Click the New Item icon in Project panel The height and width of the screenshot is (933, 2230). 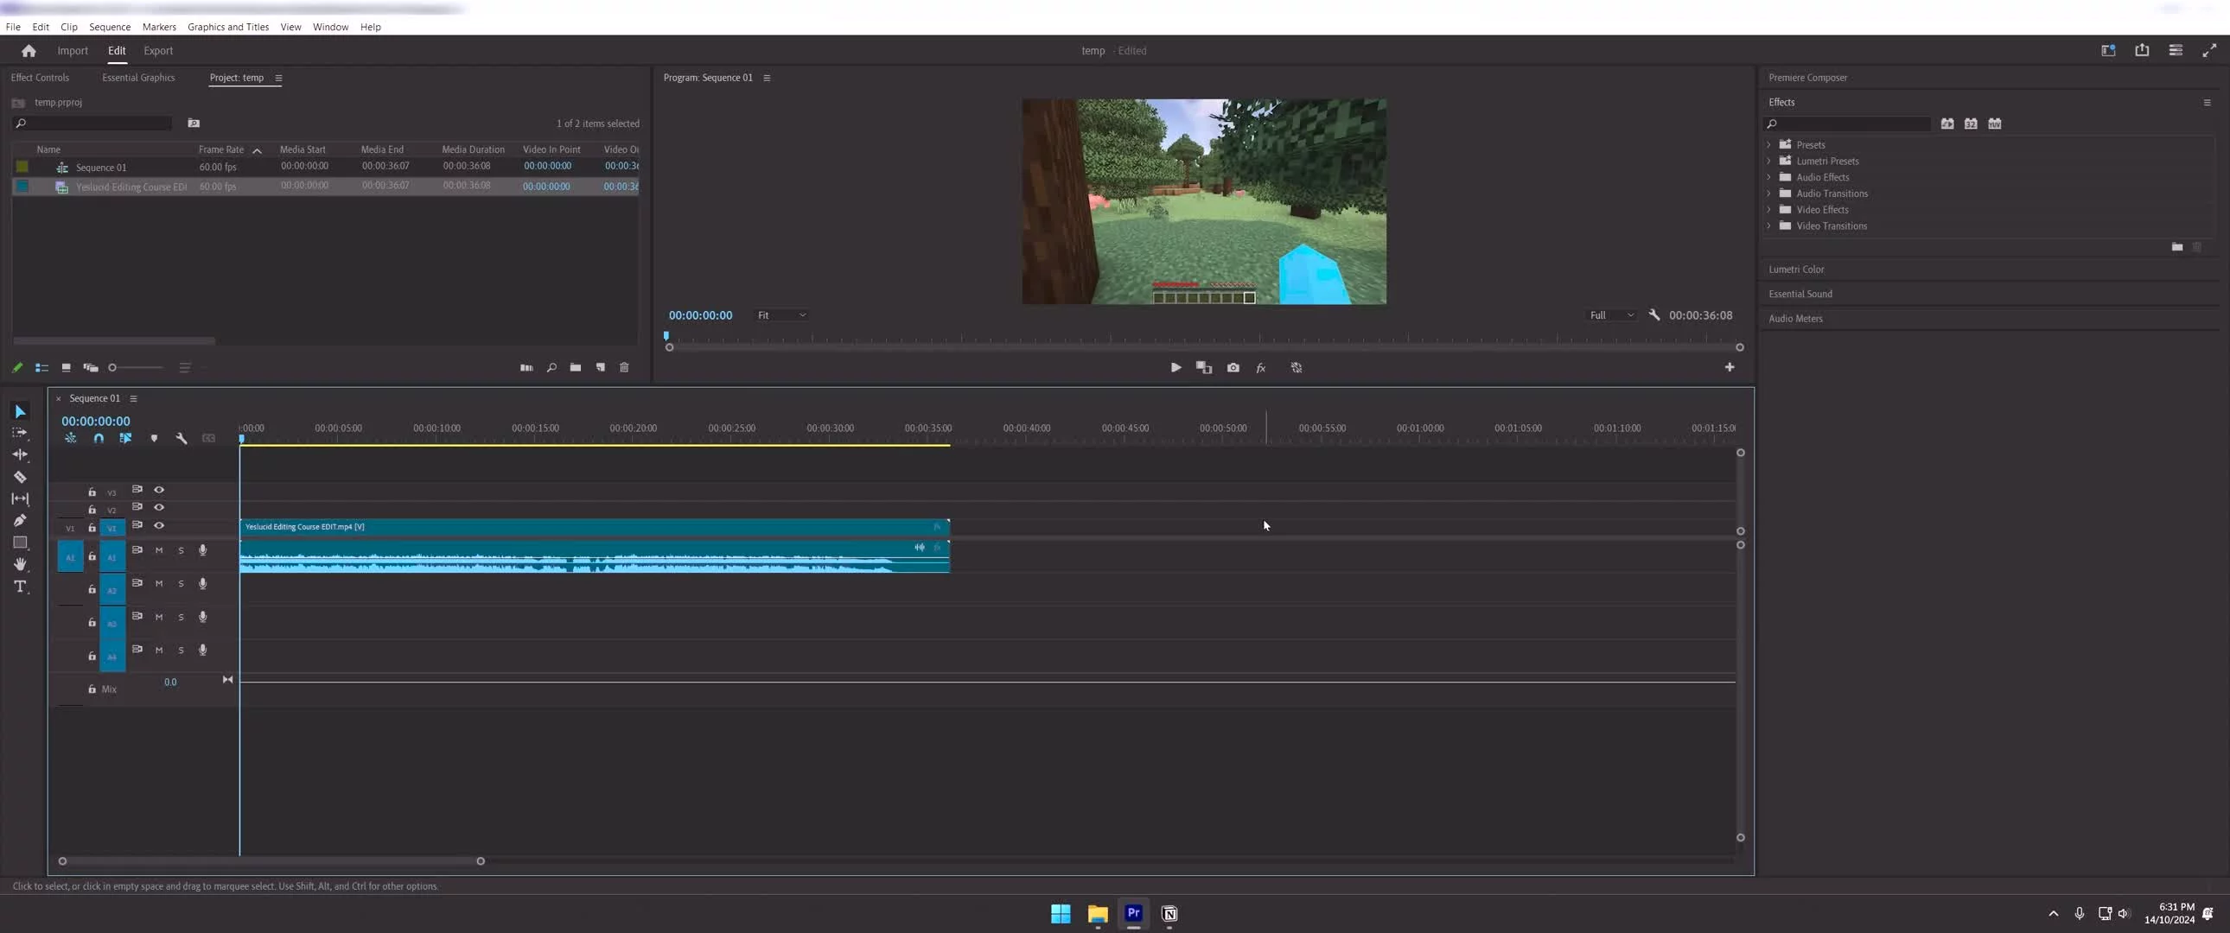pos(600,368)
